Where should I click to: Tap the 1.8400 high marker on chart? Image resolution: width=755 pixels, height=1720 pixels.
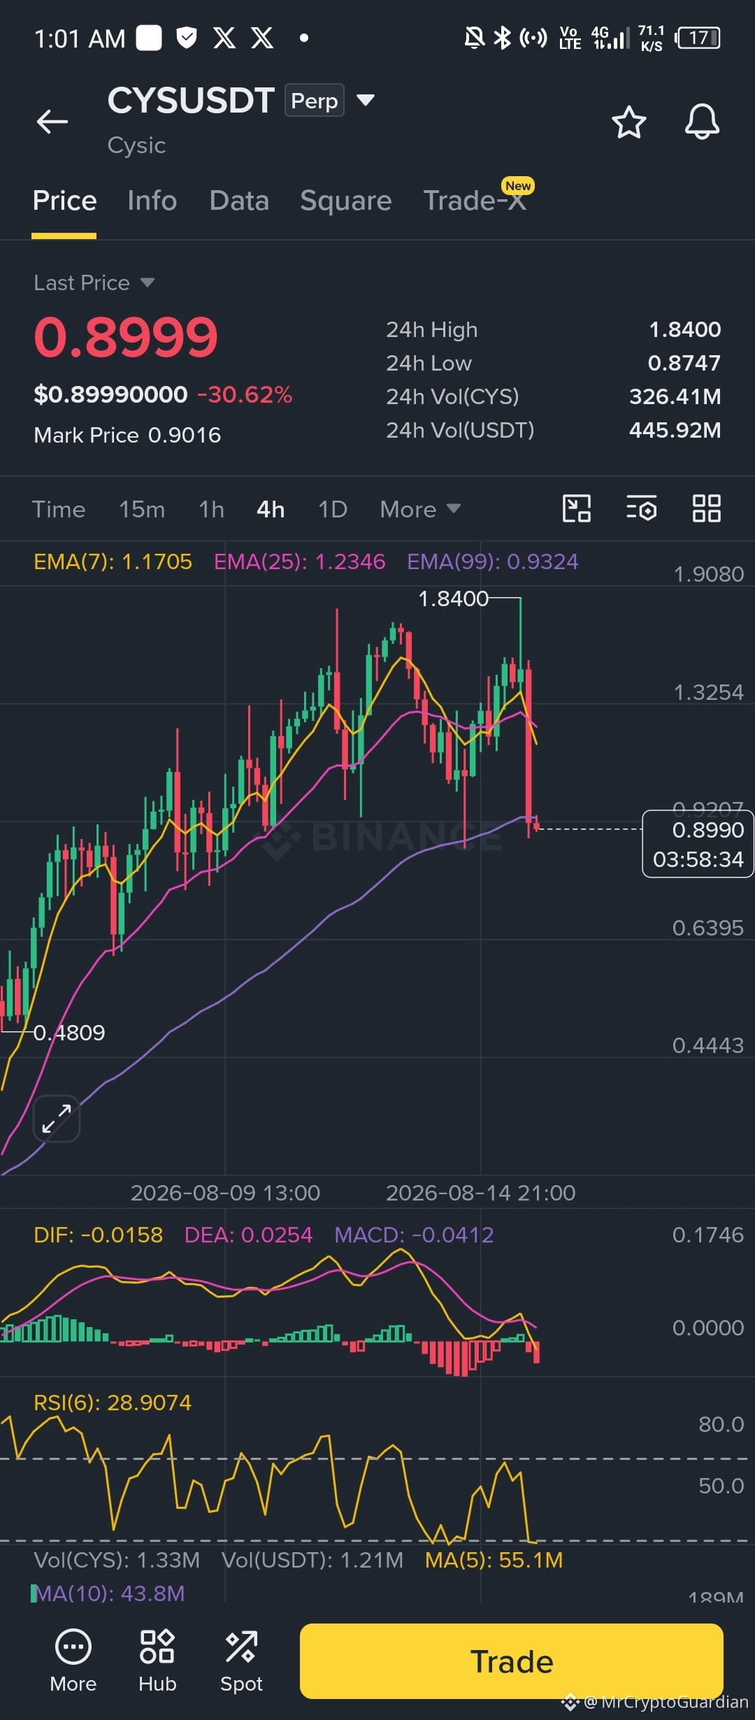pos(453,599)
